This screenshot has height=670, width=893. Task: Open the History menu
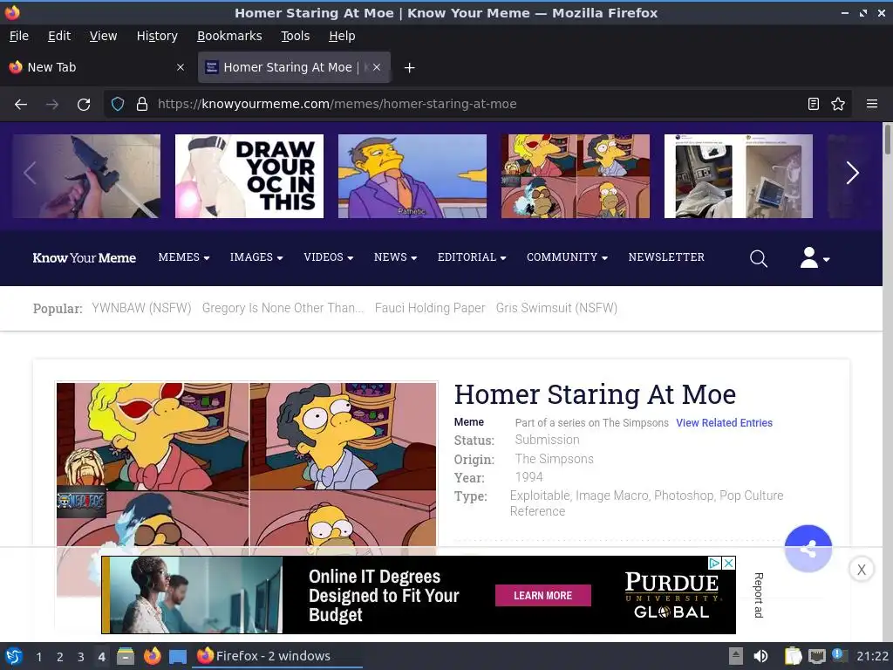(157, 36)
